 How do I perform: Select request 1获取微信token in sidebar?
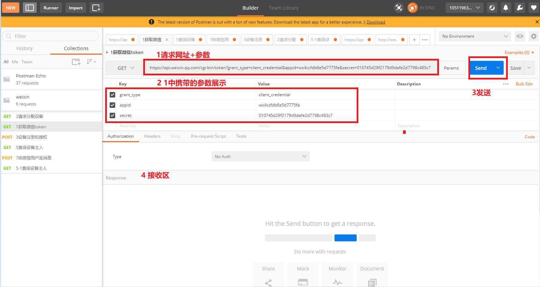52,127
